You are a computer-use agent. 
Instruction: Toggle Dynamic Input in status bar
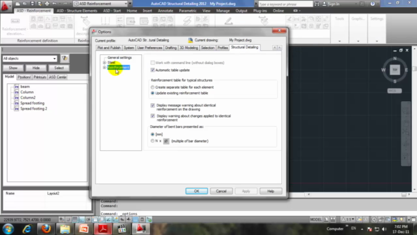122,219
